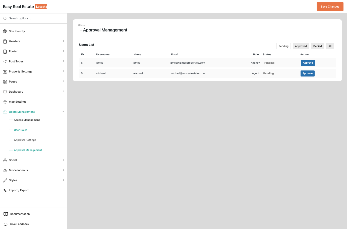The width and height of the screenshot is (347, 229).
Task: Focus the Search options field
Action: tap(35, 18)
